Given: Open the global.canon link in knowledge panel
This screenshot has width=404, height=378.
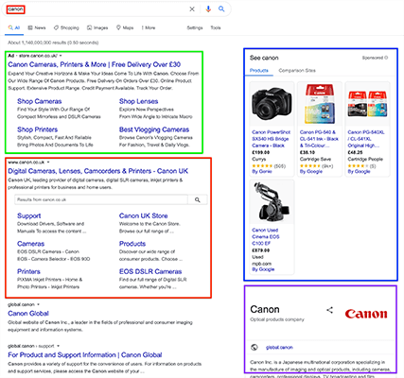Looking at the screenshot, I should coord(279,348).
